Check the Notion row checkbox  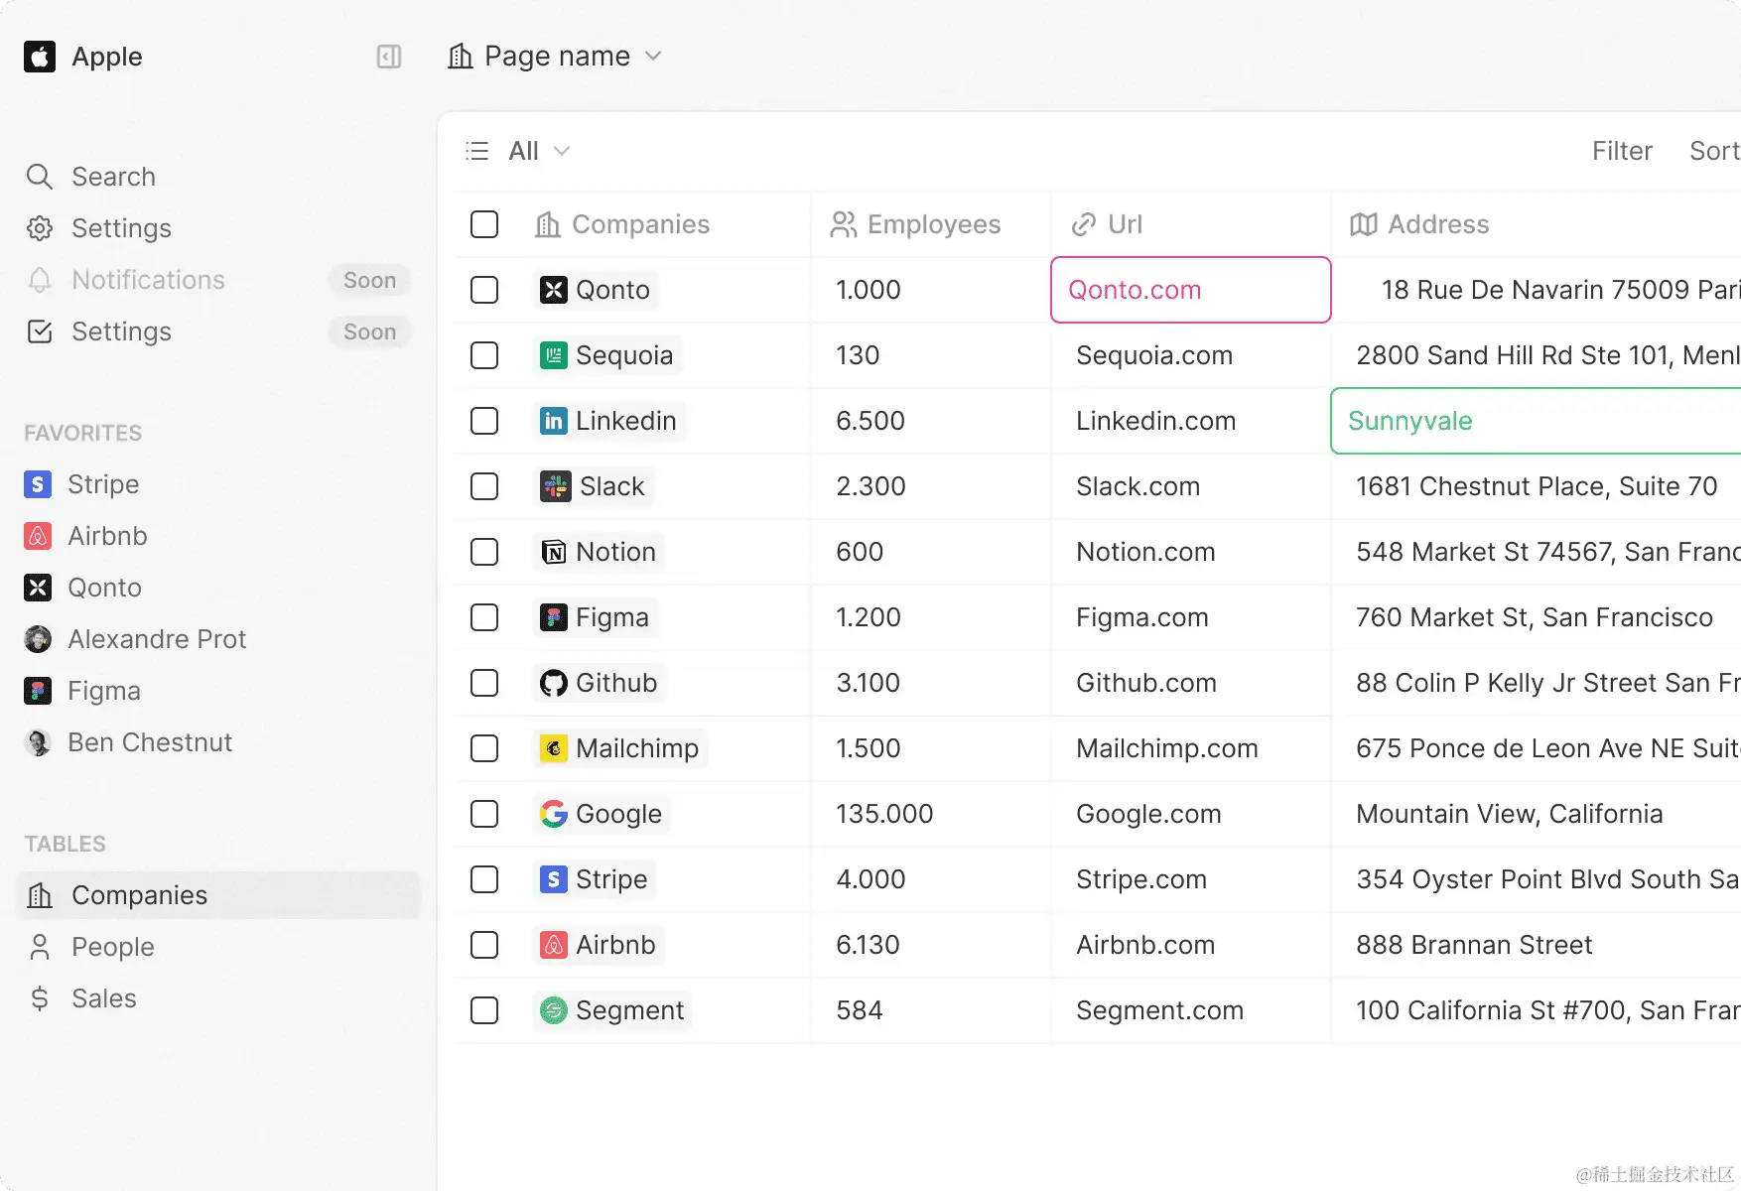(484, 552)
